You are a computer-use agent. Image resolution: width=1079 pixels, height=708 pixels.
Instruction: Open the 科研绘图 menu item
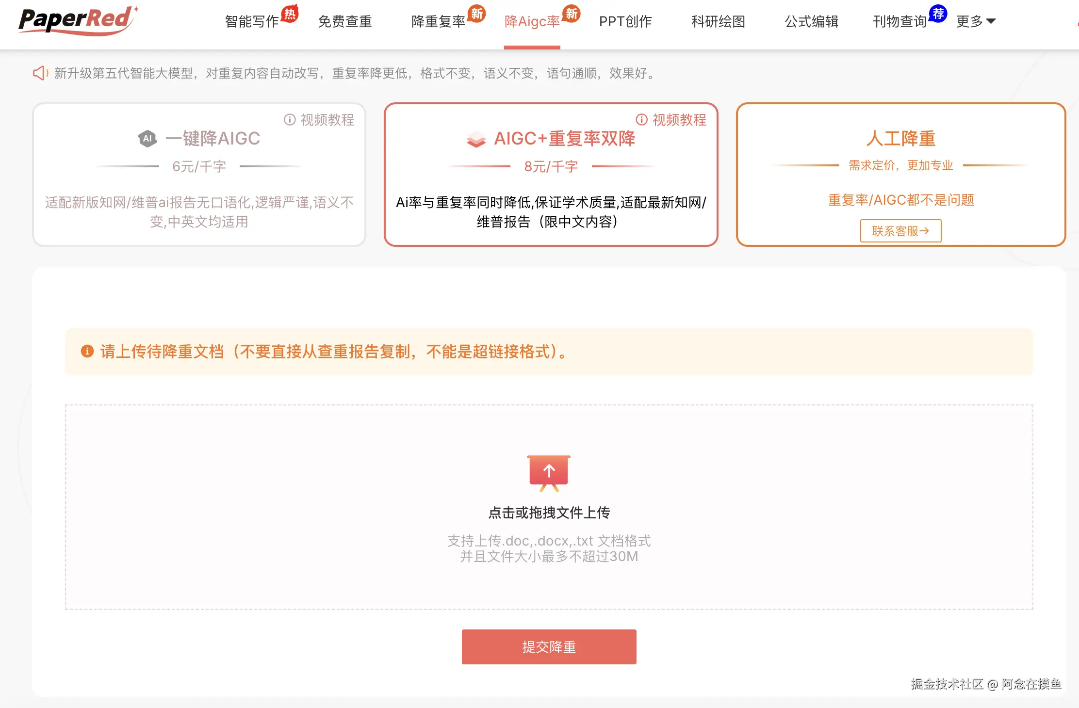pos(718,21)
